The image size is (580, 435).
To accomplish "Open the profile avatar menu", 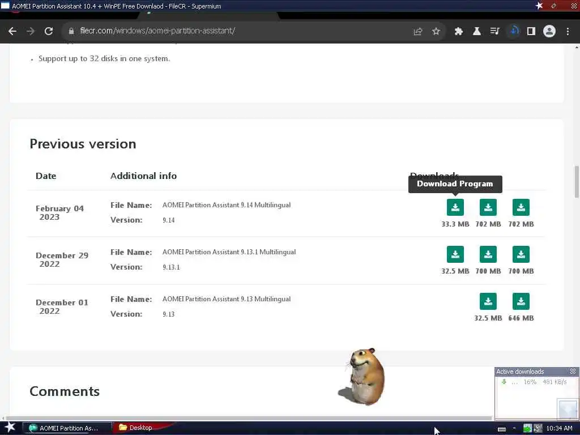I will pyautogui.click(x=549, y=32).
